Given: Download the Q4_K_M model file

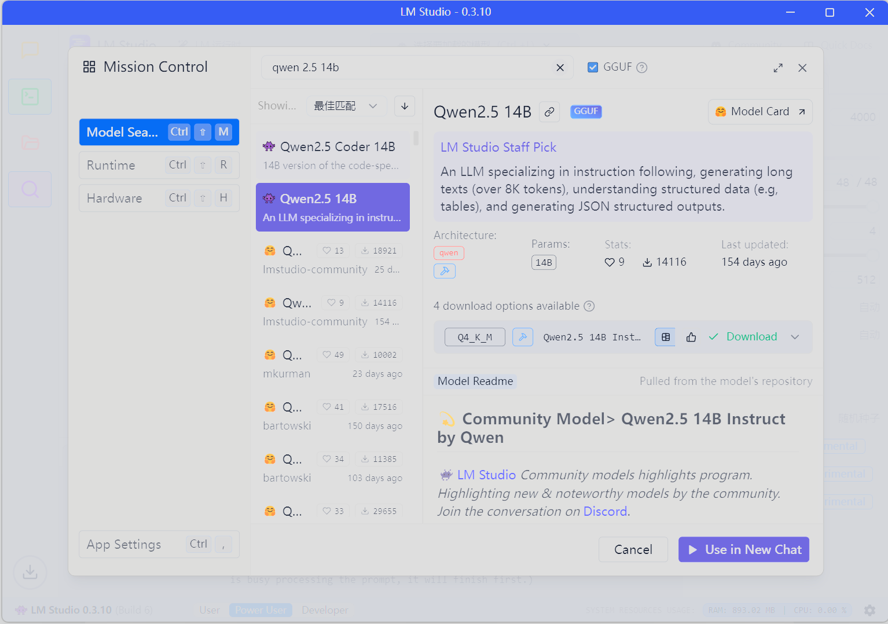Looking at the screenshot, I should tap(744, 337).
